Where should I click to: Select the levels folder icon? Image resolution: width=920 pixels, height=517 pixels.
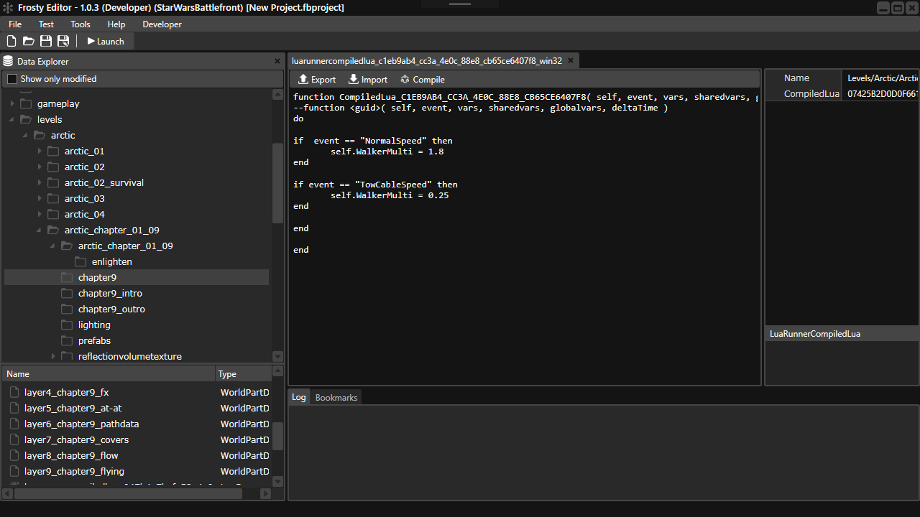coord(26,120)
